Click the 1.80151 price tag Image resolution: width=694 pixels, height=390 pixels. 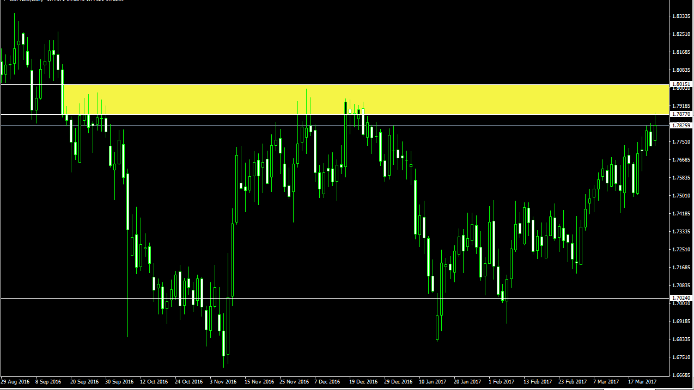tap(681, 84)
